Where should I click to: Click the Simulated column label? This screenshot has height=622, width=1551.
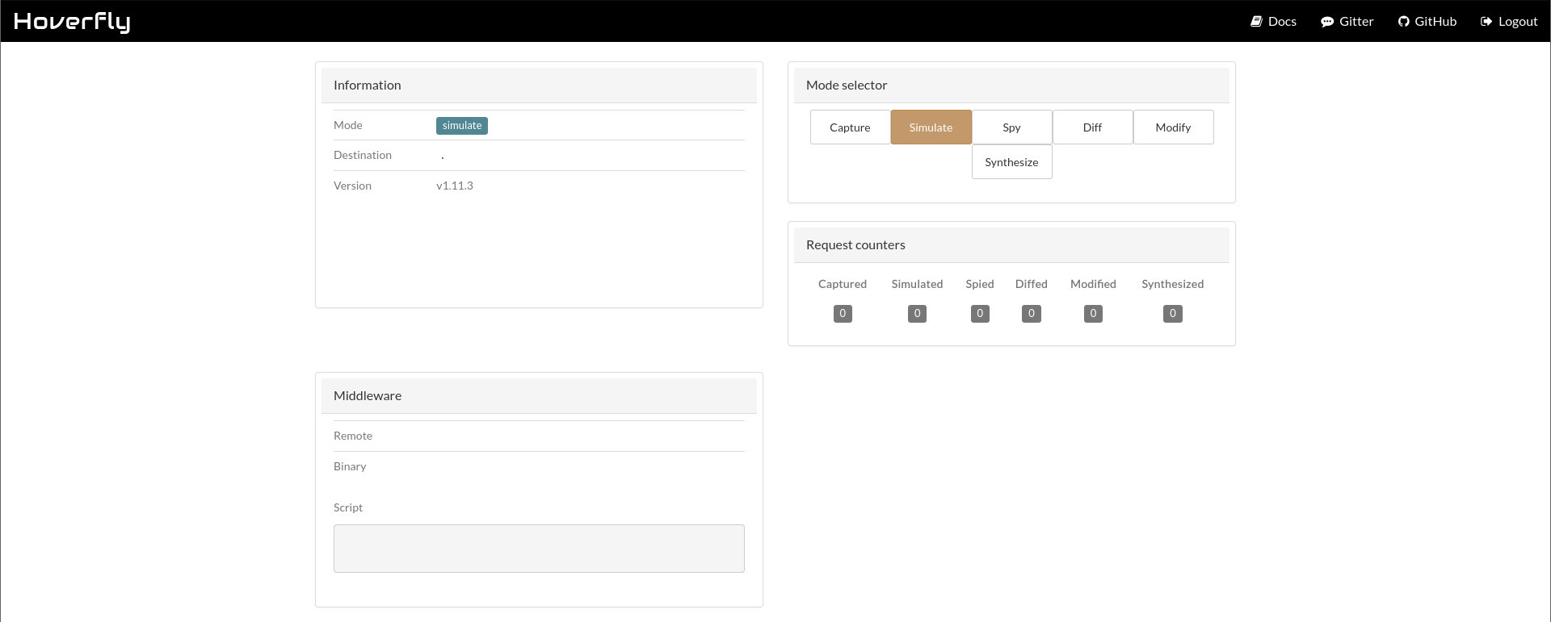pos(917,285)
